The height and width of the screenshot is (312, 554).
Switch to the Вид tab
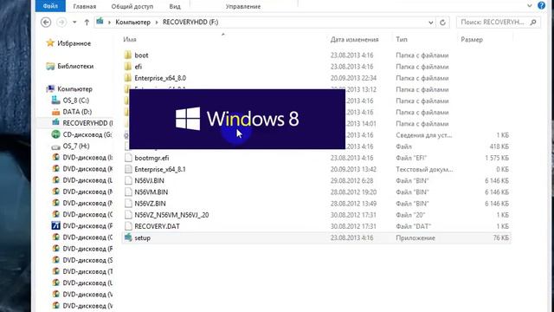175,6
